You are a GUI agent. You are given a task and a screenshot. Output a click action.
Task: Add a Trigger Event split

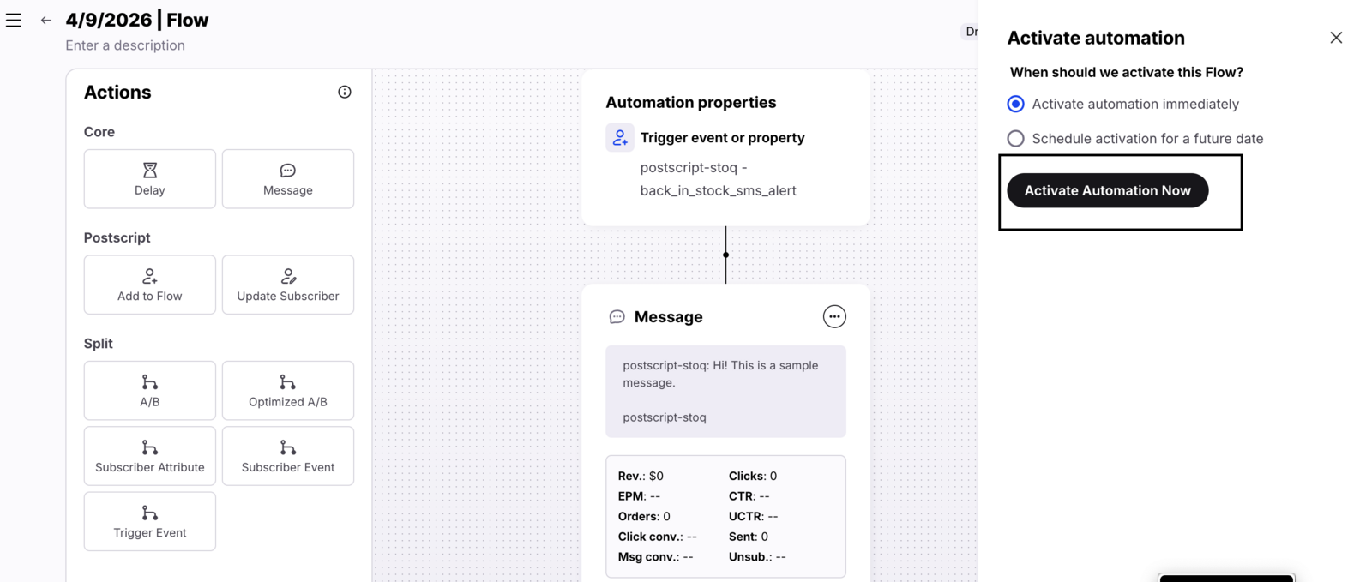point(150,521)
